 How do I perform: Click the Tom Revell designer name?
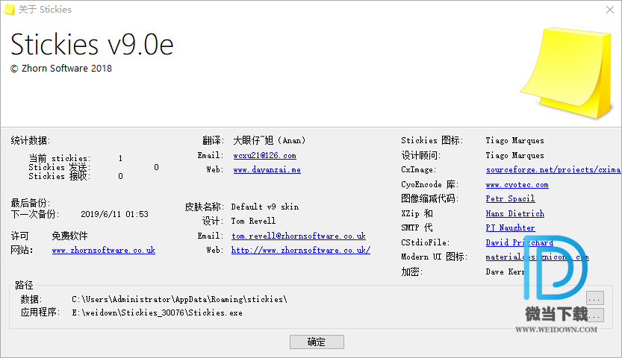(x=253, y=221)
